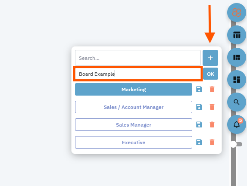Save the Sales Manager board
Viewport: 247px width, 186px height.
[x=199, y=124]
